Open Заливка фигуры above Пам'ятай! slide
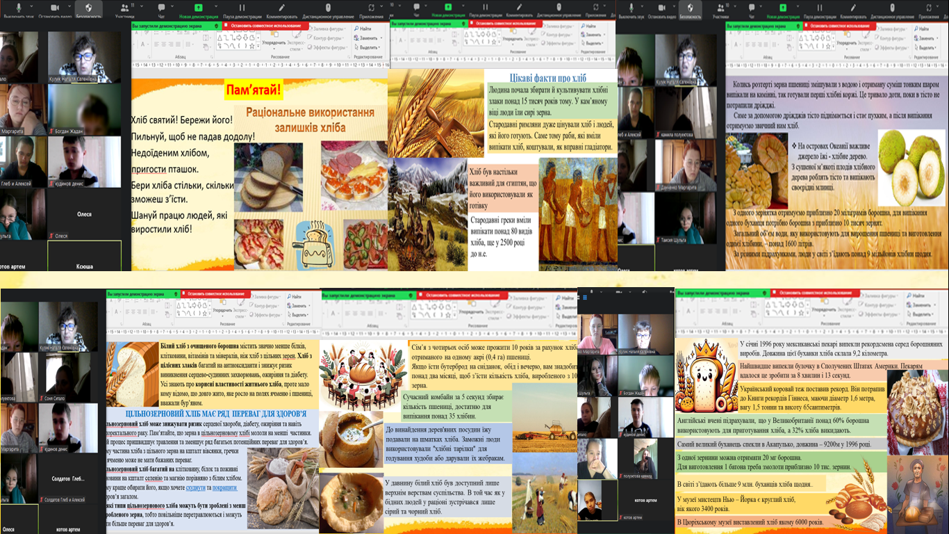This screenshot has width=949, height=534. (327, 29)
